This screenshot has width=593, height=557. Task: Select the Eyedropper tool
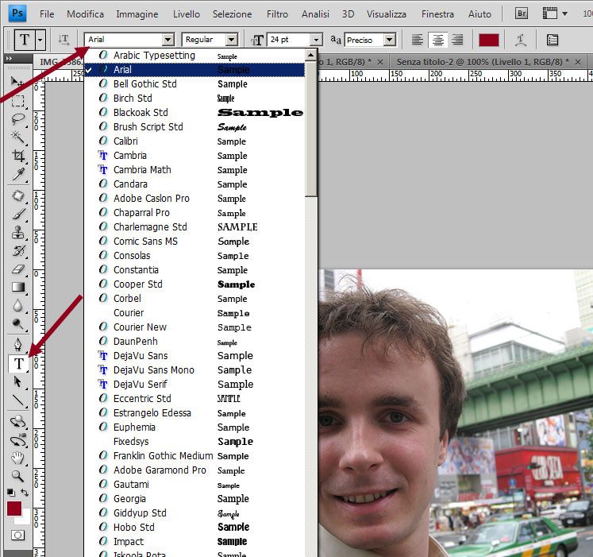click(x=17, y=174)
